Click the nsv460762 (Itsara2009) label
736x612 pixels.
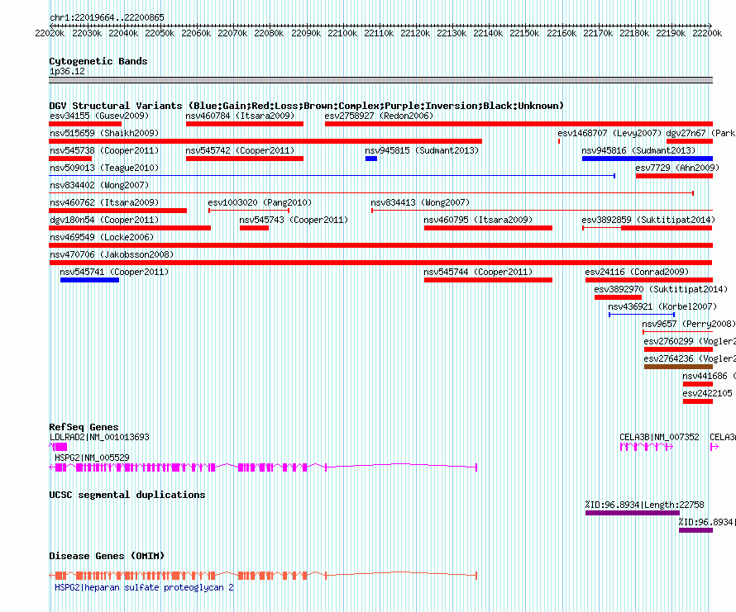(104, 202)
